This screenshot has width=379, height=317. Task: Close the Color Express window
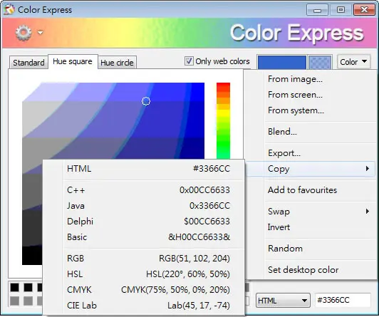[x=364, y=10]
